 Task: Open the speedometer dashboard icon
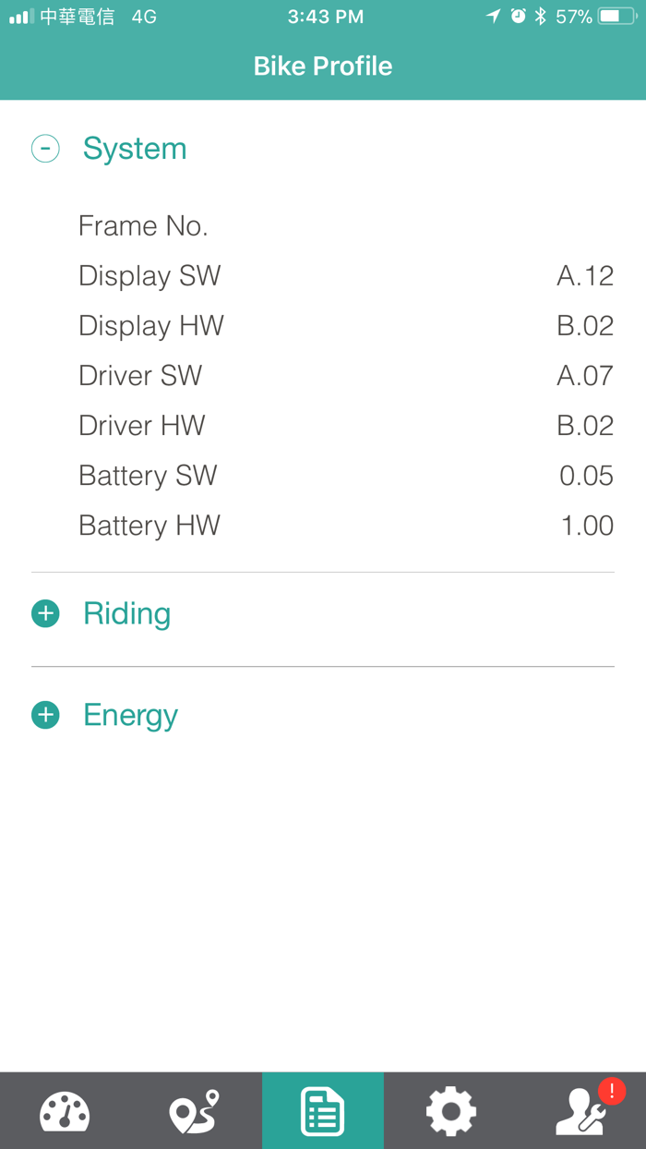65,1110
